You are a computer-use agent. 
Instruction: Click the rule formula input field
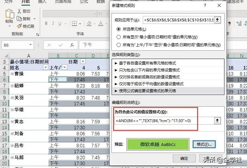click(164, 120)
